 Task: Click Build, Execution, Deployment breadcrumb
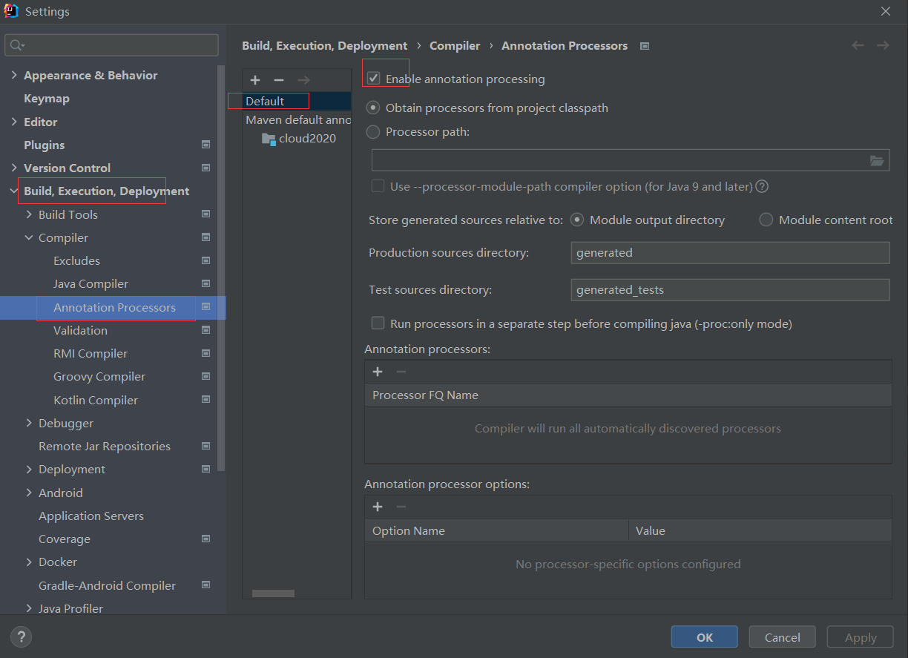[325, 45]
